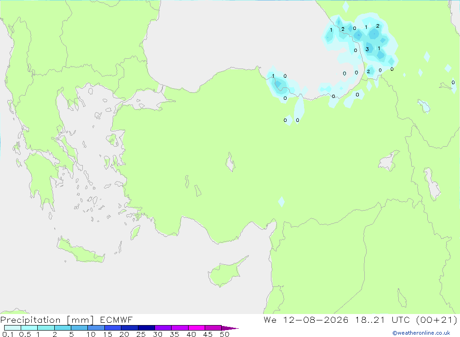
Task: Click the precipitation value "3" on the map
Action: coord(367,49)
